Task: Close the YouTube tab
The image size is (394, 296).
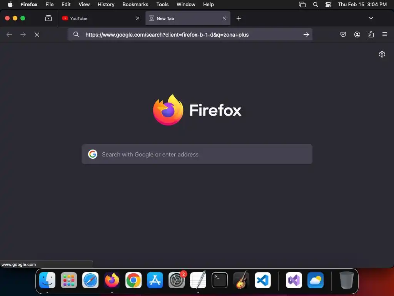Action: click(138, 18)
